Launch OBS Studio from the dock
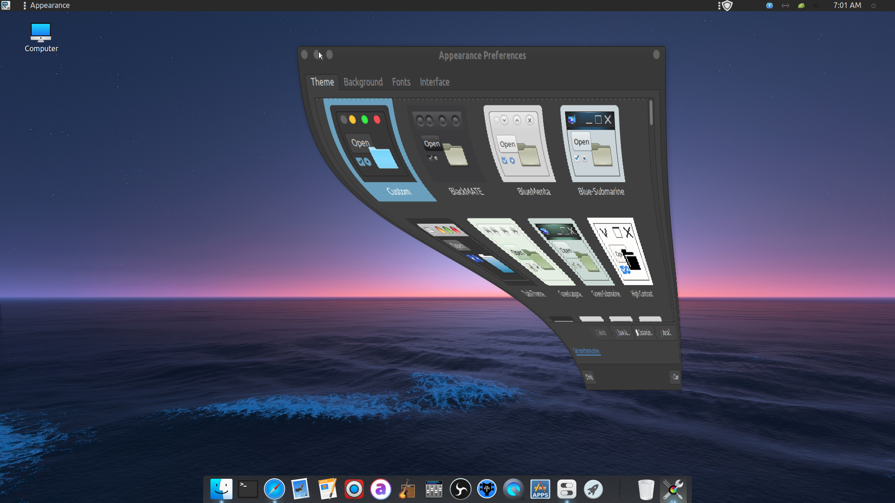Image resolution: width=895 pixels, height=503 pixels. (460, 489)
